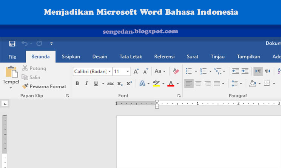Open Customize Quick Access Toolbar arrow
281x168 pixels.
51,43
